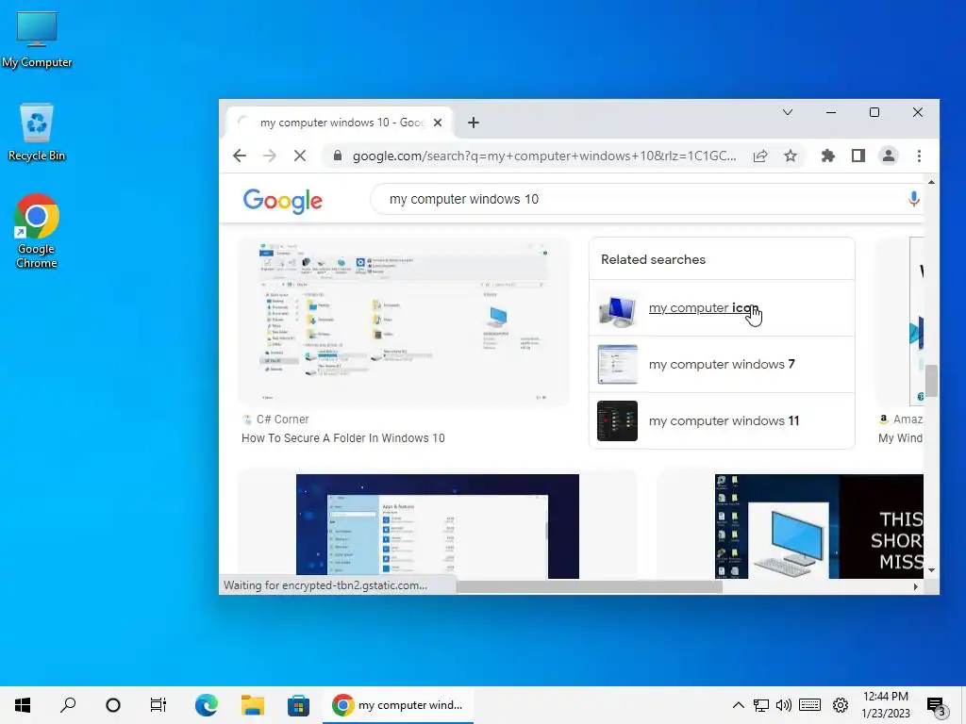Click the vertical scrollbar thumb

pos(931,381)
